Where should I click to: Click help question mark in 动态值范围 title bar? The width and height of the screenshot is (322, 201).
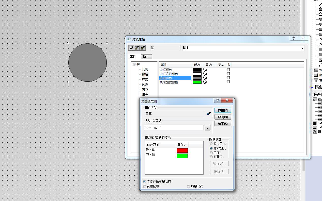[x=217, y=100]
